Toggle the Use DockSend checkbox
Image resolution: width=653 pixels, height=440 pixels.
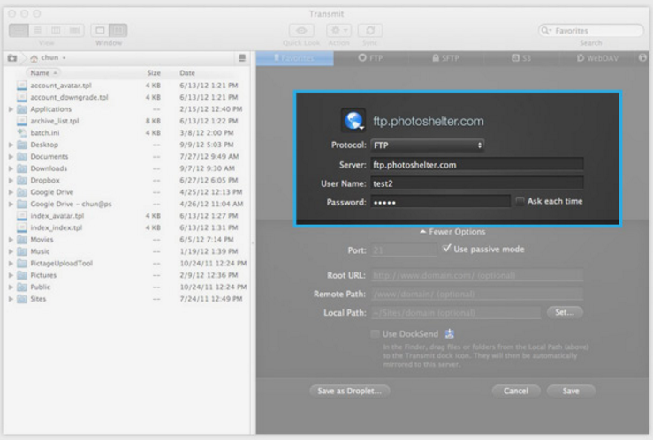tap(376, 334)
